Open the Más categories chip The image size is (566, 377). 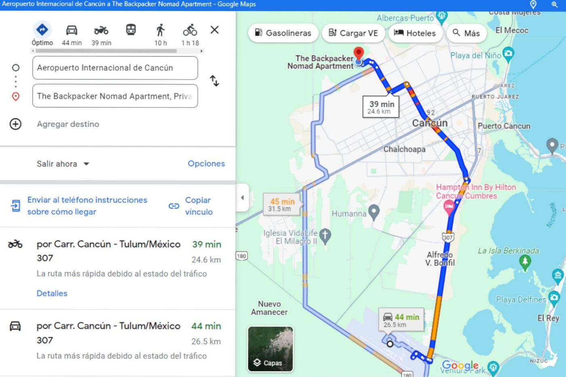point(466,33)
